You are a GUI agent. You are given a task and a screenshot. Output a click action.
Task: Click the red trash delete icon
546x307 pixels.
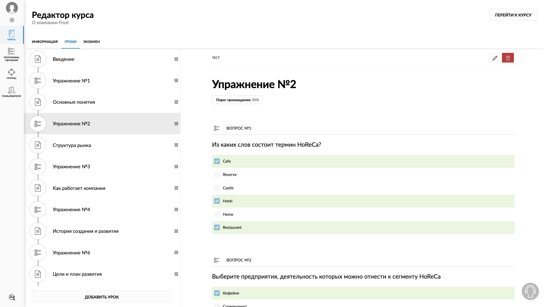[508, 58]
